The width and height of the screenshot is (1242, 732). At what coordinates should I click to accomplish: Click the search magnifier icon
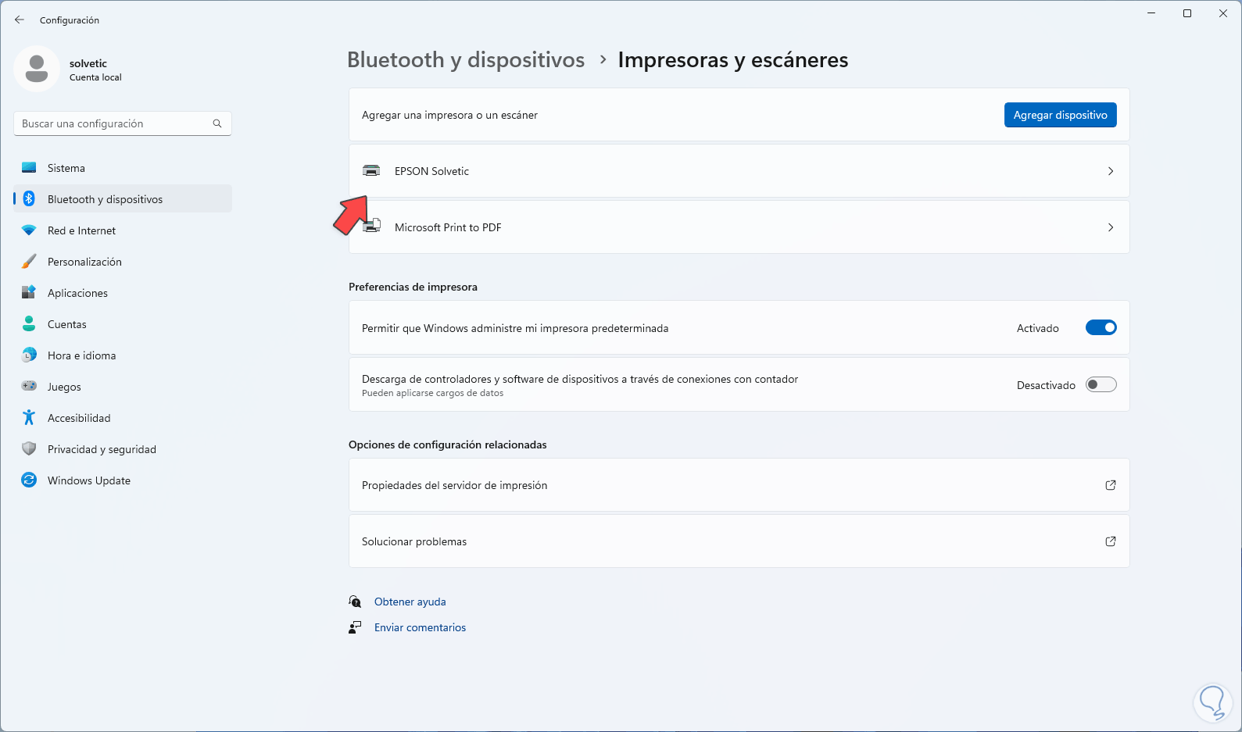tap(217, 123)
